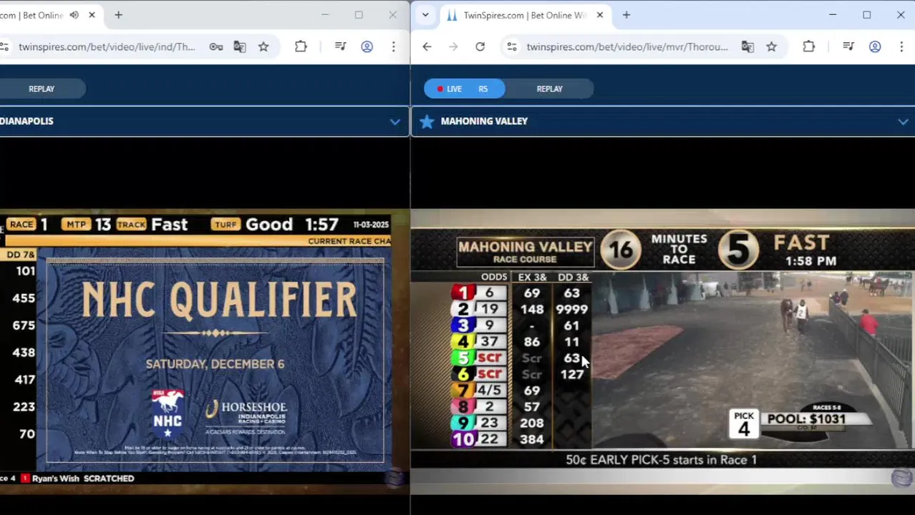
Task: Open profile avatar in right window
Action: pyautogui.click(x=875, y=46)
